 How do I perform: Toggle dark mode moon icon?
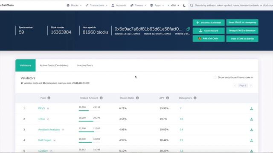click(x=184, y=6)
